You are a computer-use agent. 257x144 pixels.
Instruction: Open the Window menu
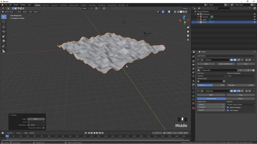point(23,5)
